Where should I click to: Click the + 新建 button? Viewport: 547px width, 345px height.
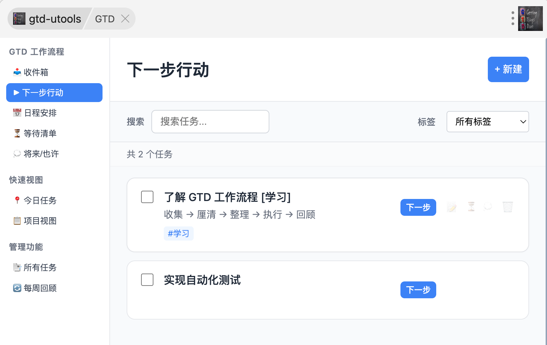pos(508,69)
